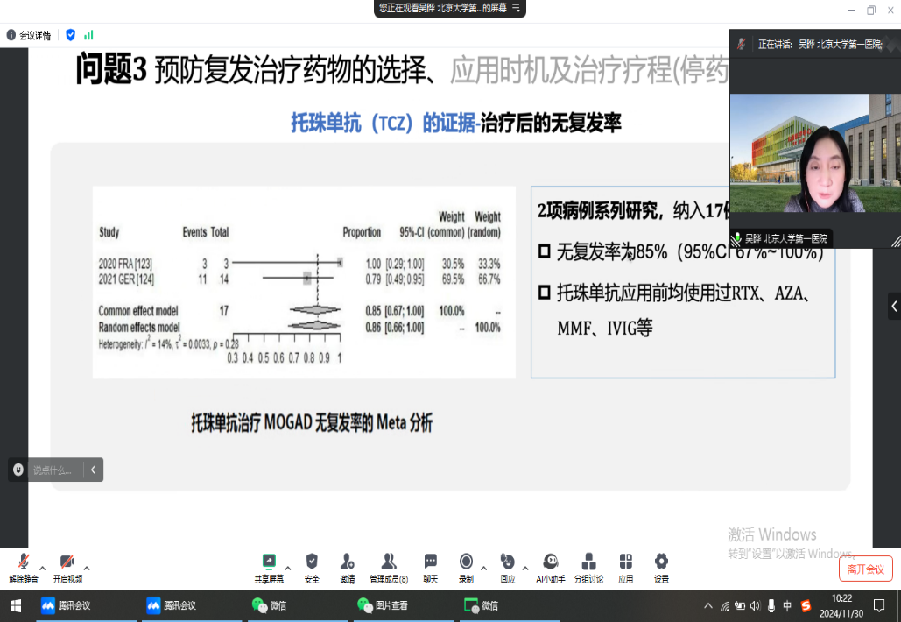The image size is (901, 622).
Task: Click the Random effects model label
Action: tap(139, 327)
